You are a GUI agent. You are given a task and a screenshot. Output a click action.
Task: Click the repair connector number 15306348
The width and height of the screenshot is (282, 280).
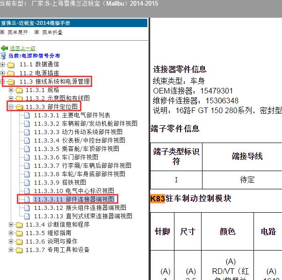[x=222, y=101]
